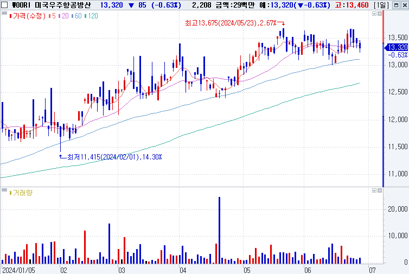Click the -0.63% label on price axis
409x274 pixels.
[x=398, y=55]
